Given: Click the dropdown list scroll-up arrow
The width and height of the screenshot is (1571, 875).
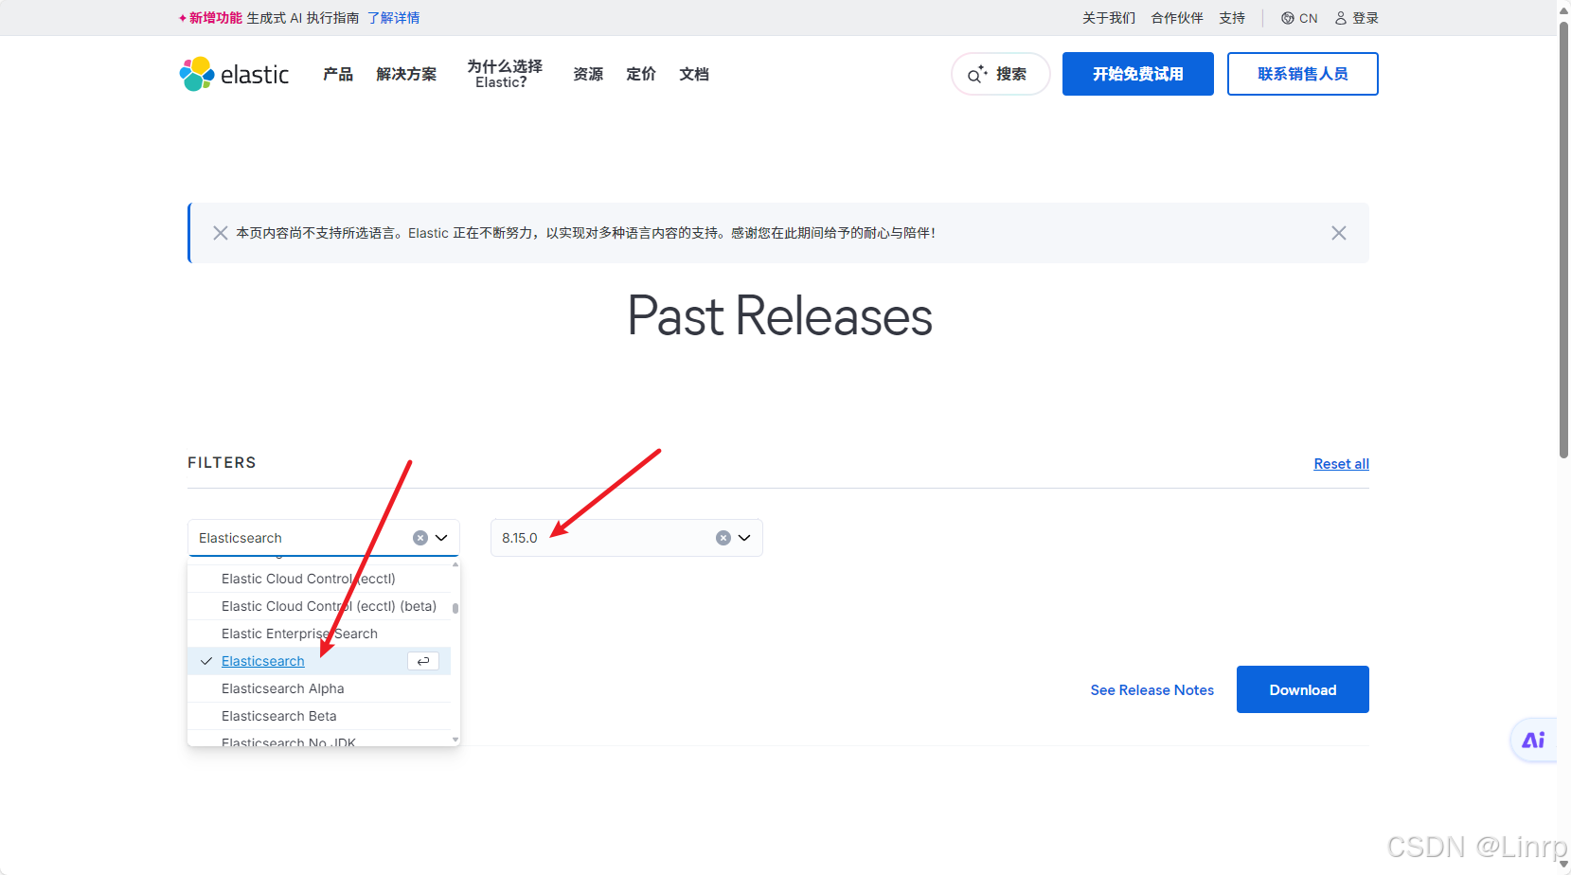Looking at the screenshot, I should (x=455, y=564).
